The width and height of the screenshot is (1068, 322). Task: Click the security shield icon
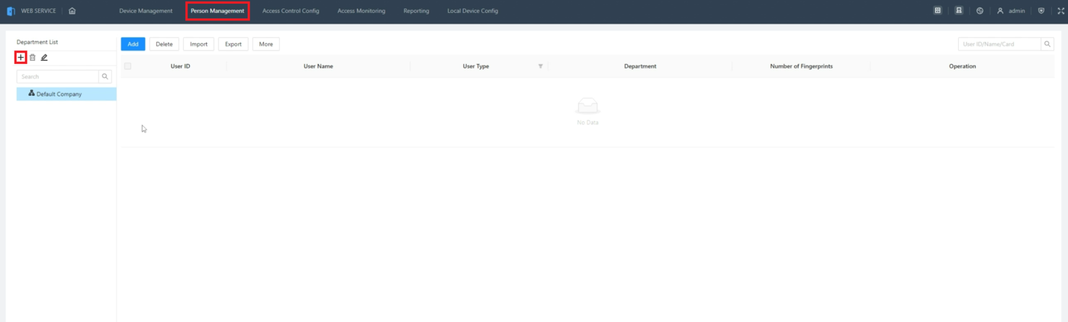[1041, 11]
